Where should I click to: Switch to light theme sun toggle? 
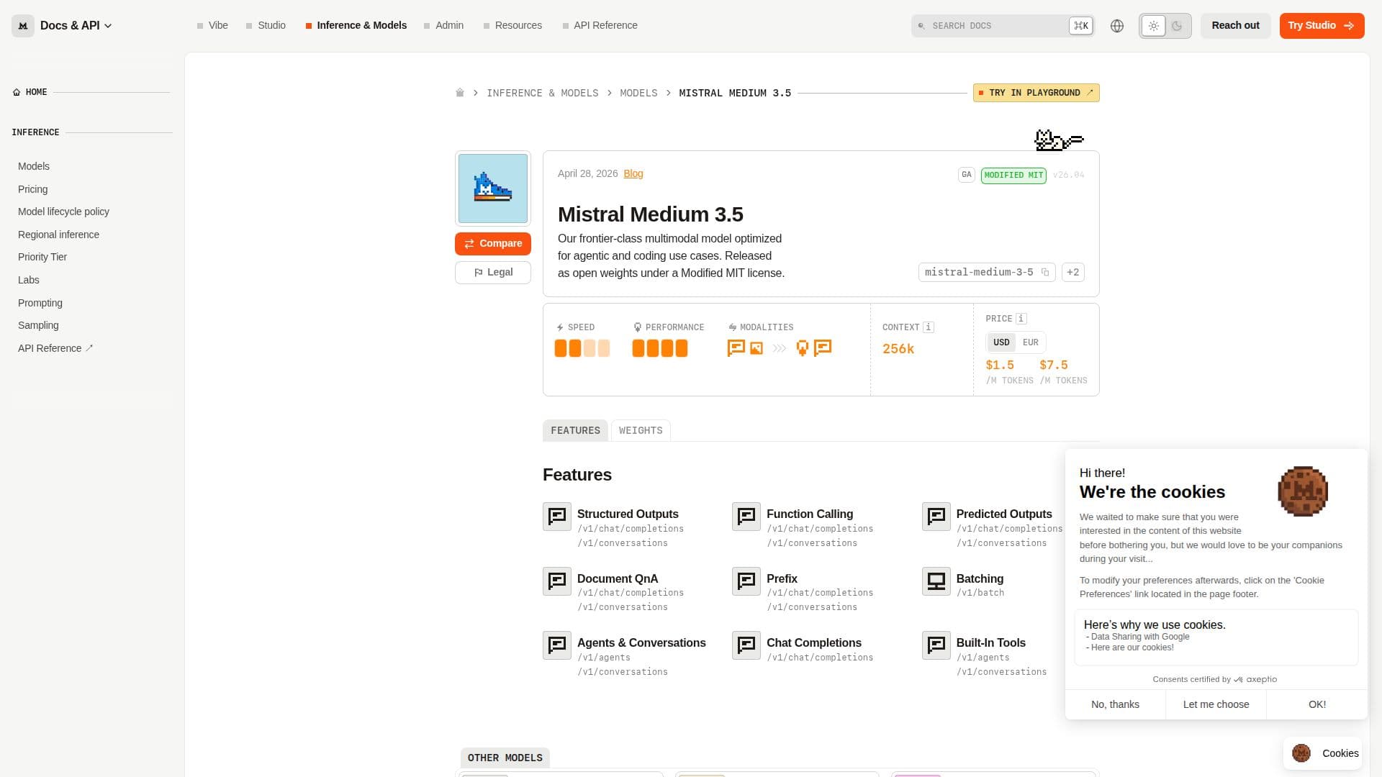[x=1154, y=26]
